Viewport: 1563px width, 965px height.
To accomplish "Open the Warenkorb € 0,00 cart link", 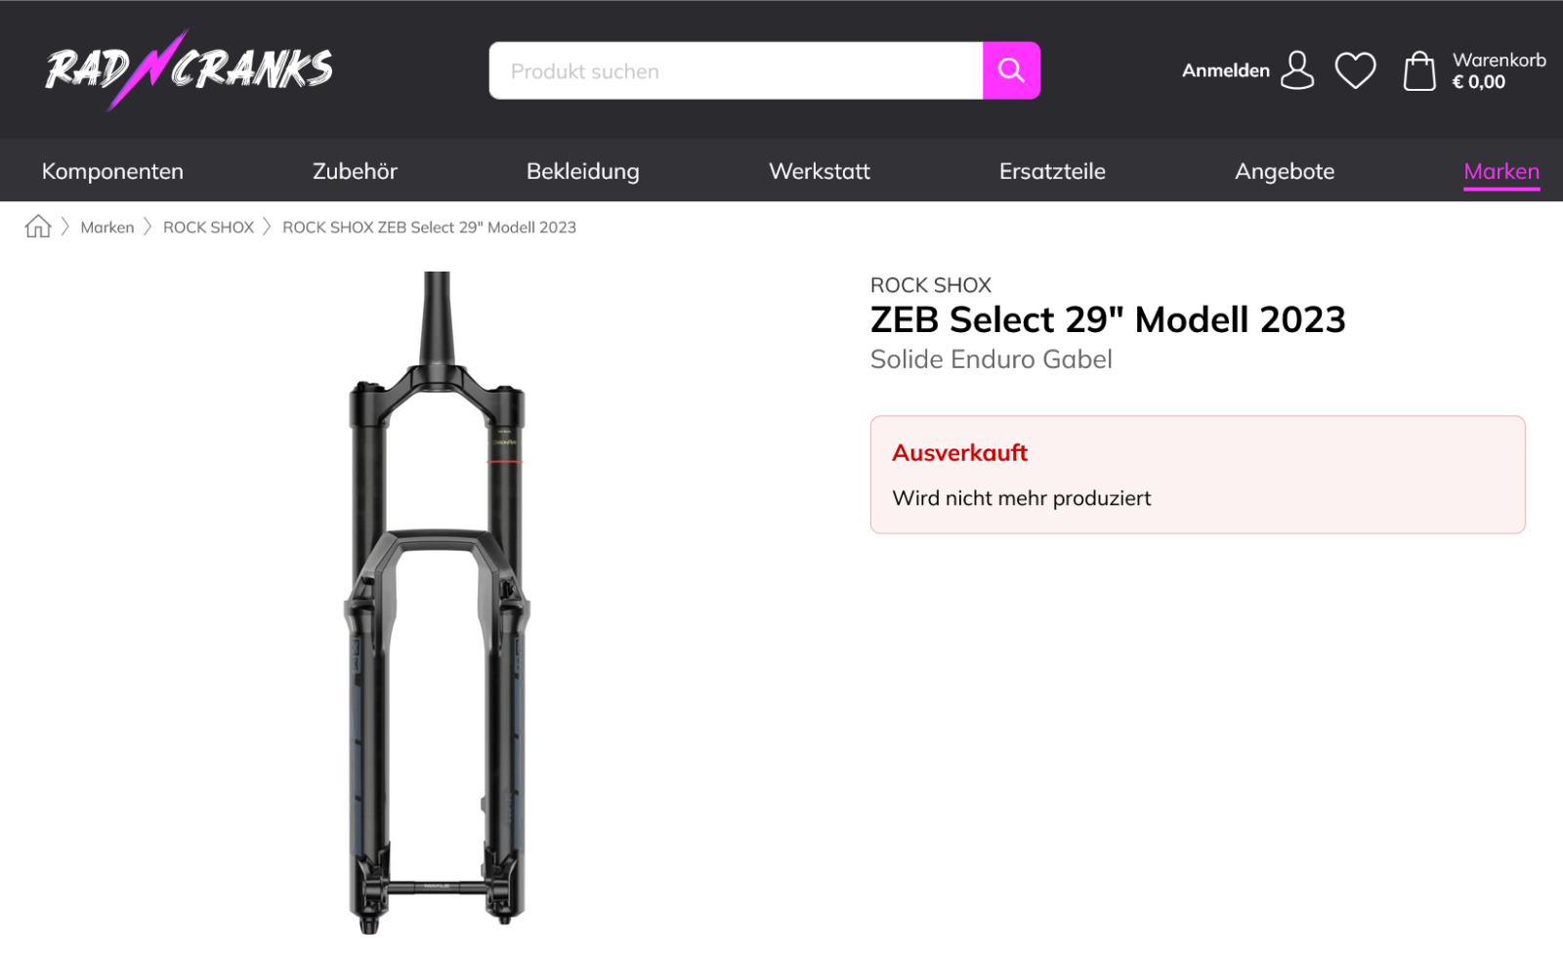I will click(1499, 71).
